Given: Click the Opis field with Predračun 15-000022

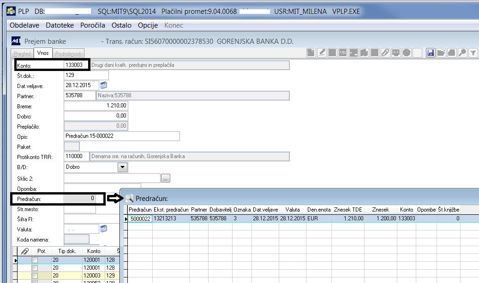Looking at the screenshot, I should coord(122,136).
